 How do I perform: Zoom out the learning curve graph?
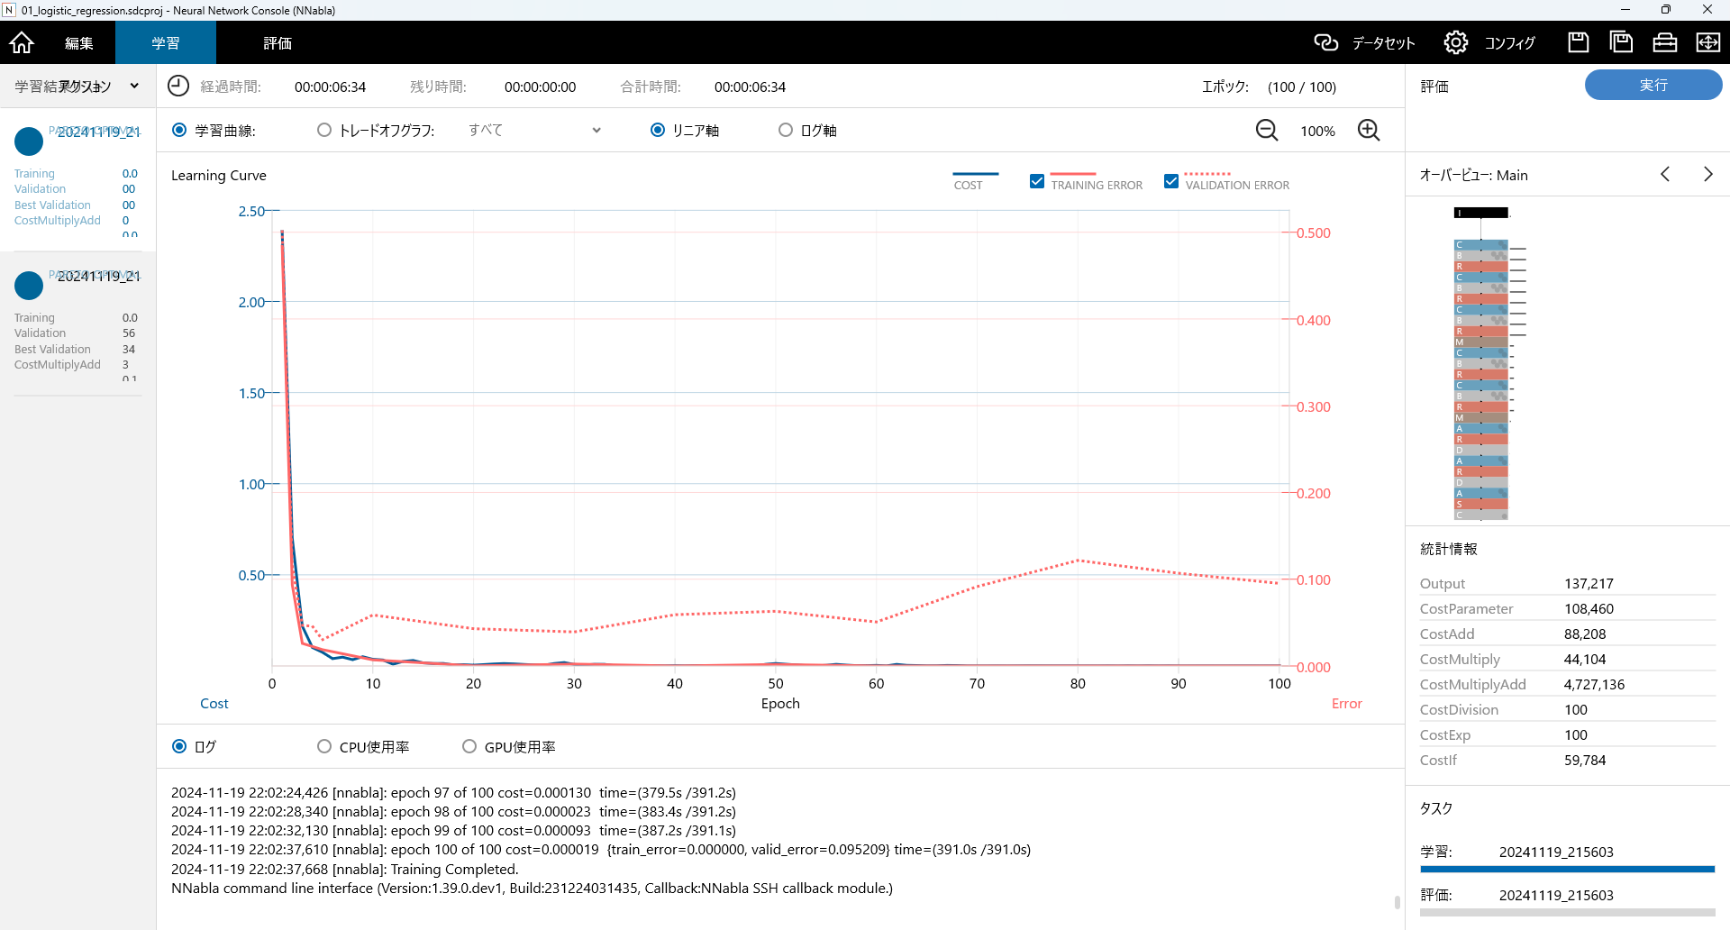point(1267,131)
